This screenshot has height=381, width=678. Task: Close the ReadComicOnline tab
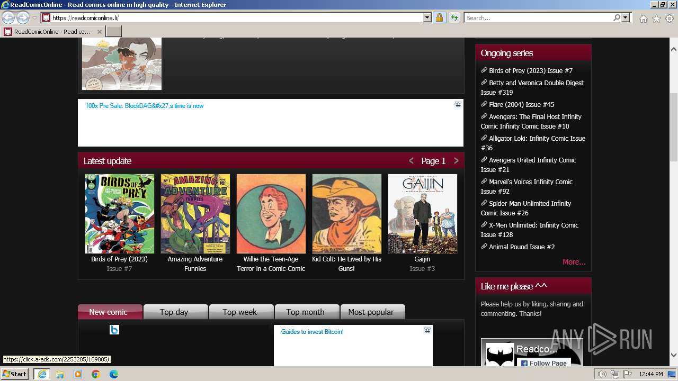coord(99,32)
